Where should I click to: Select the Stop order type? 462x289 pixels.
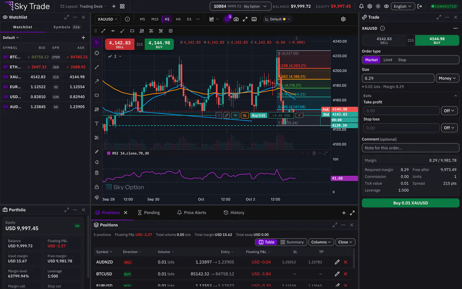coord(402,60)
